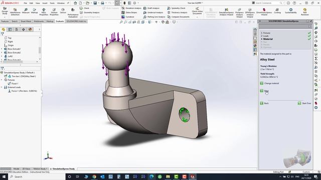The width and height of the screenshot is (321, 180).
Task: Toggle Zebra Stripes display
Action: click(129, 12)
